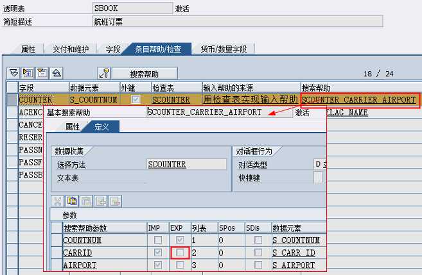Open the 交付和维护 tab
This screenshot has height=275, width=422.
(x=74, y=49)
